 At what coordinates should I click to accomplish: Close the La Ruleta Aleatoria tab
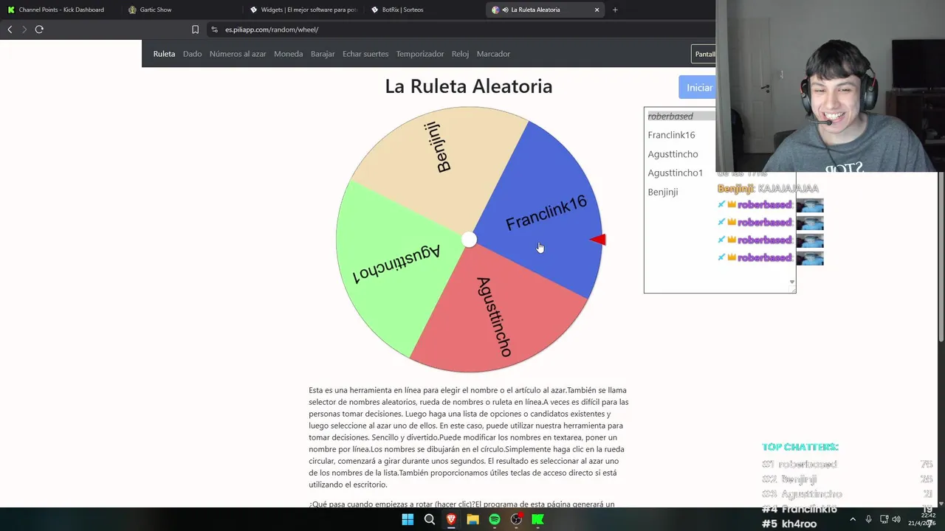597,10
